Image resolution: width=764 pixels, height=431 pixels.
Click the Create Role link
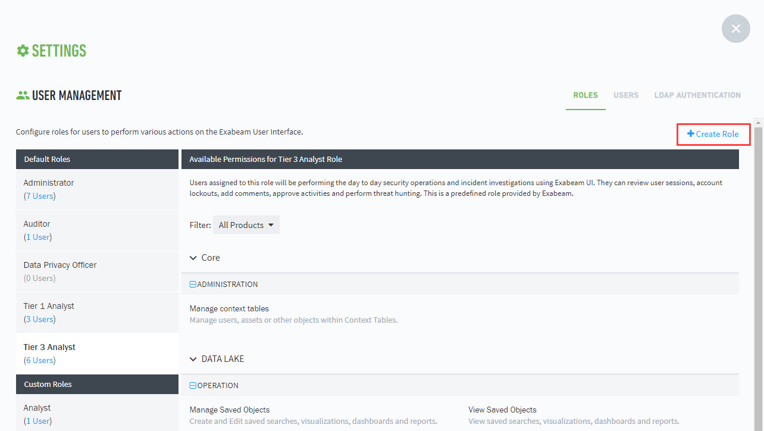point(713,134)
